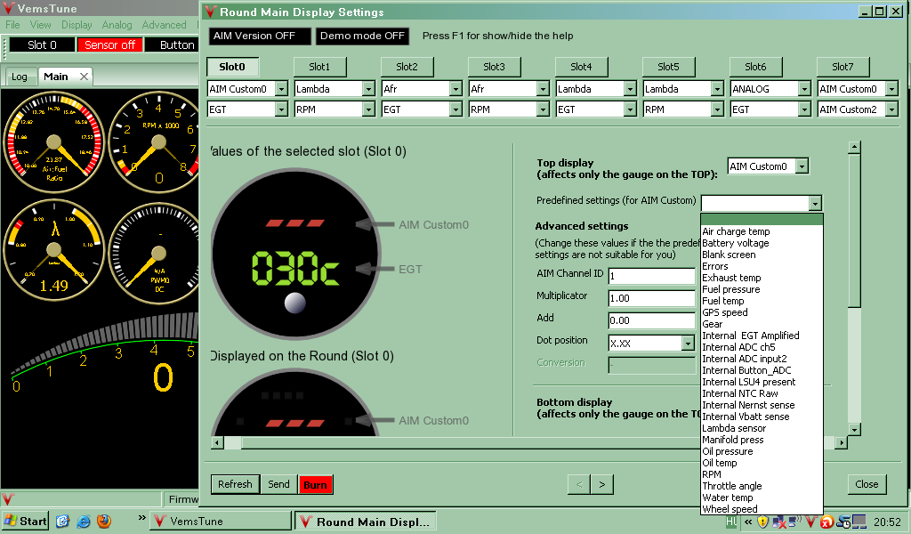Image resolution: width=911 pixels, height=534 pixels.
Task: Select the Slot5 tab button
Action: click(668, 67)
